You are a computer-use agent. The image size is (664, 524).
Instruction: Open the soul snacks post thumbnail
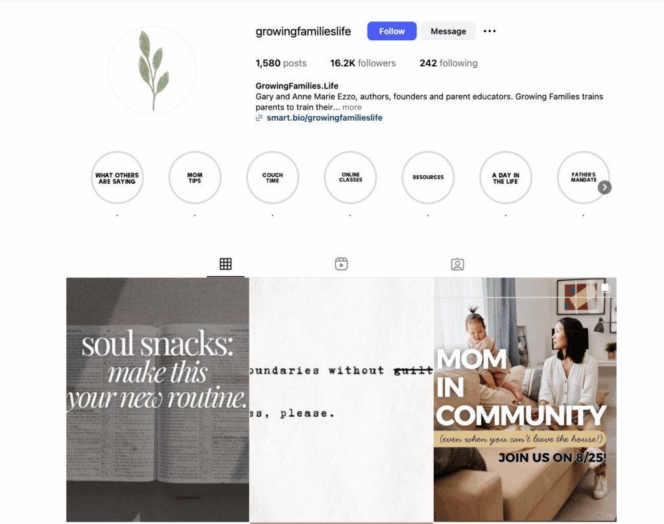pyautogui.click(x=158, y=400)
